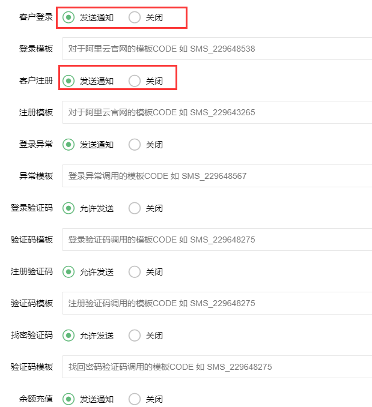Switch 余额充值 notification to 关闭
372x407 pixels.
tap(135, 399)
